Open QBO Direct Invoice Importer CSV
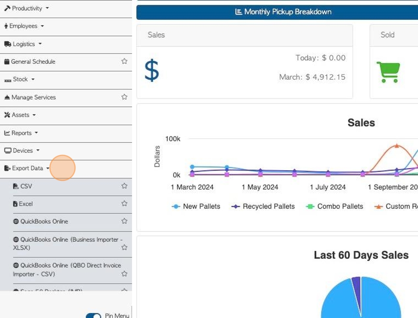 click(67, 270)
